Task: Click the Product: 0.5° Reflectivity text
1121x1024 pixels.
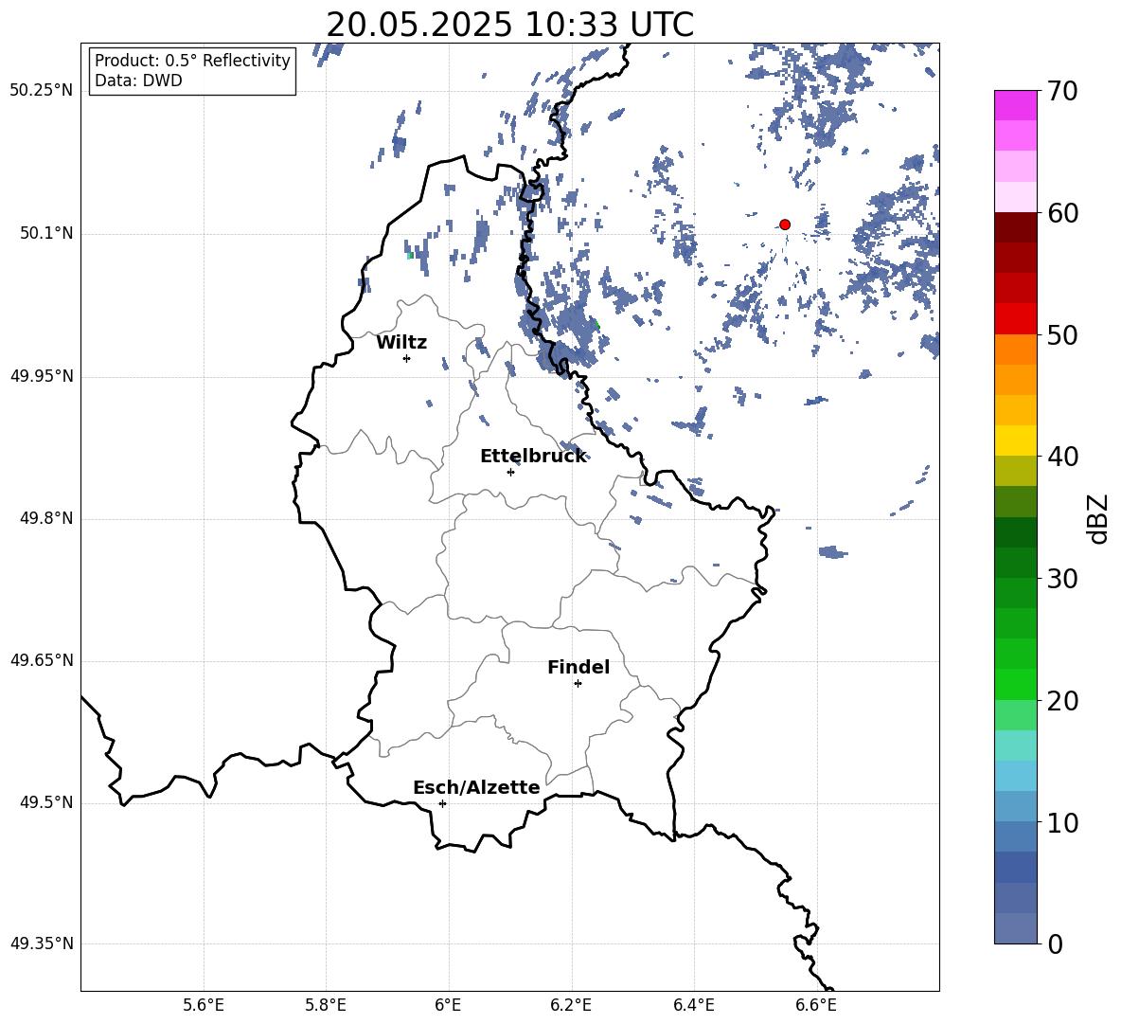Action: click(192, 61)
